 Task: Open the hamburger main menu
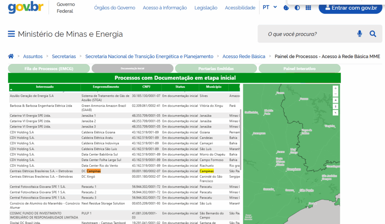pyautogui.click(x=11, y=34)
